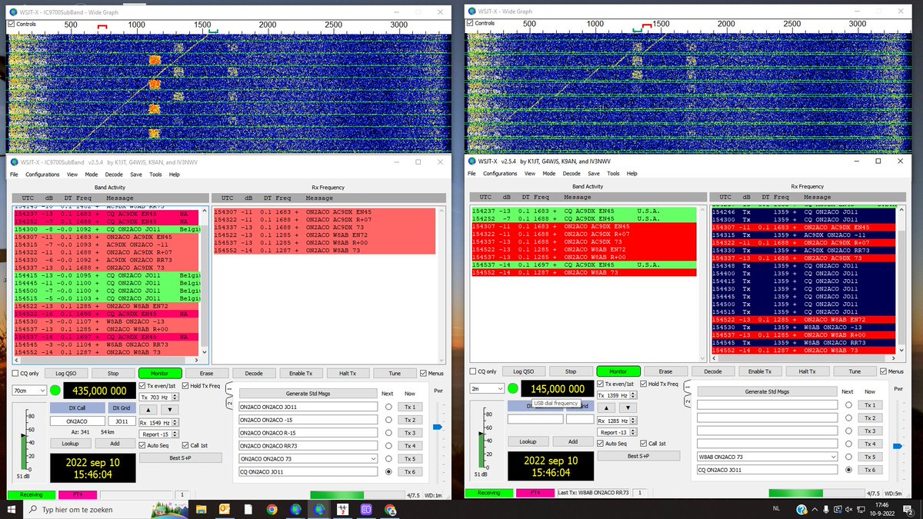923x519 pixels.
Task: Click FT4 mode indicator in 70cm status bar
Action: tap(76, 494)
